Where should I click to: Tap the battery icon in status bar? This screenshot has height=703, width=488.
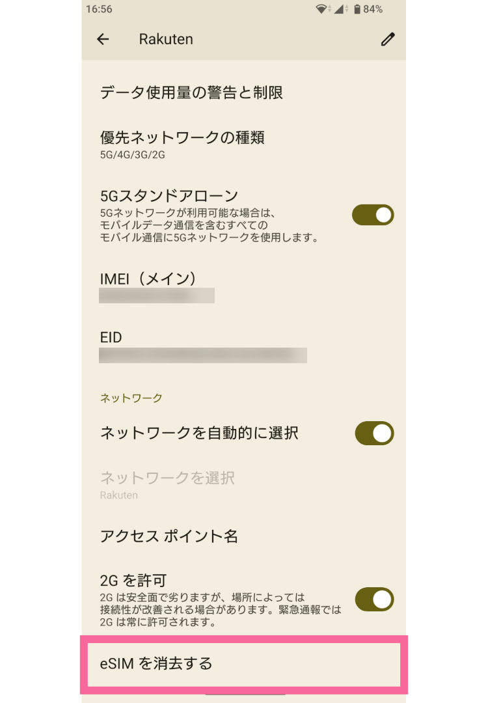coord(357,9)
